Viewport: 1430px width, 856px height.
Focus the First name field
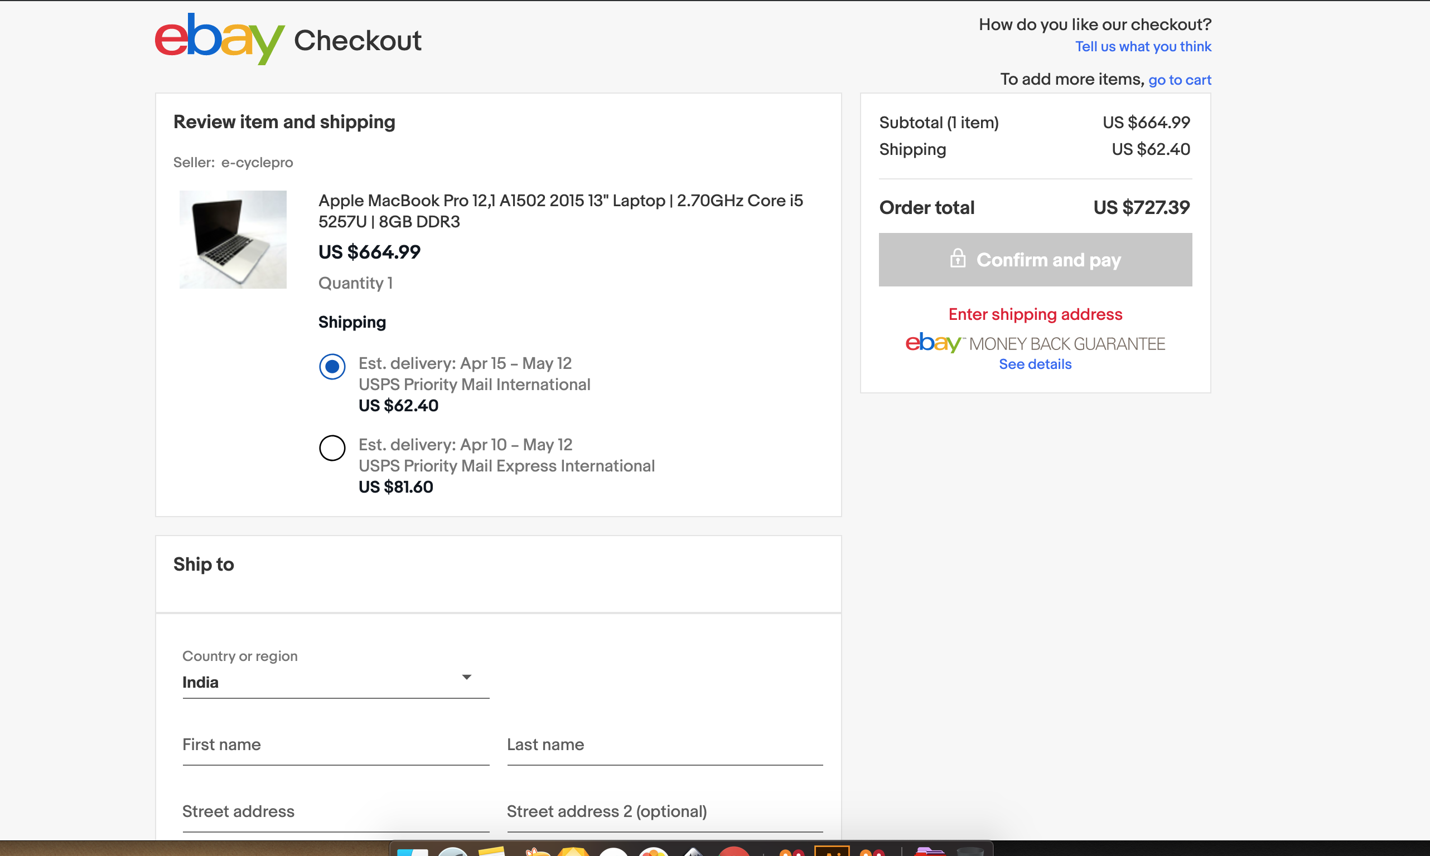point(335,745)
